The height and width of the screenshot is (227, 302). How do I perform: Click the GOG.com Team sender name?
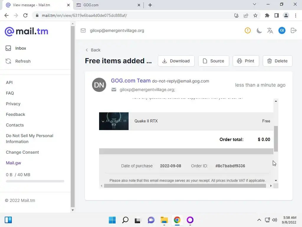[131, 81]
